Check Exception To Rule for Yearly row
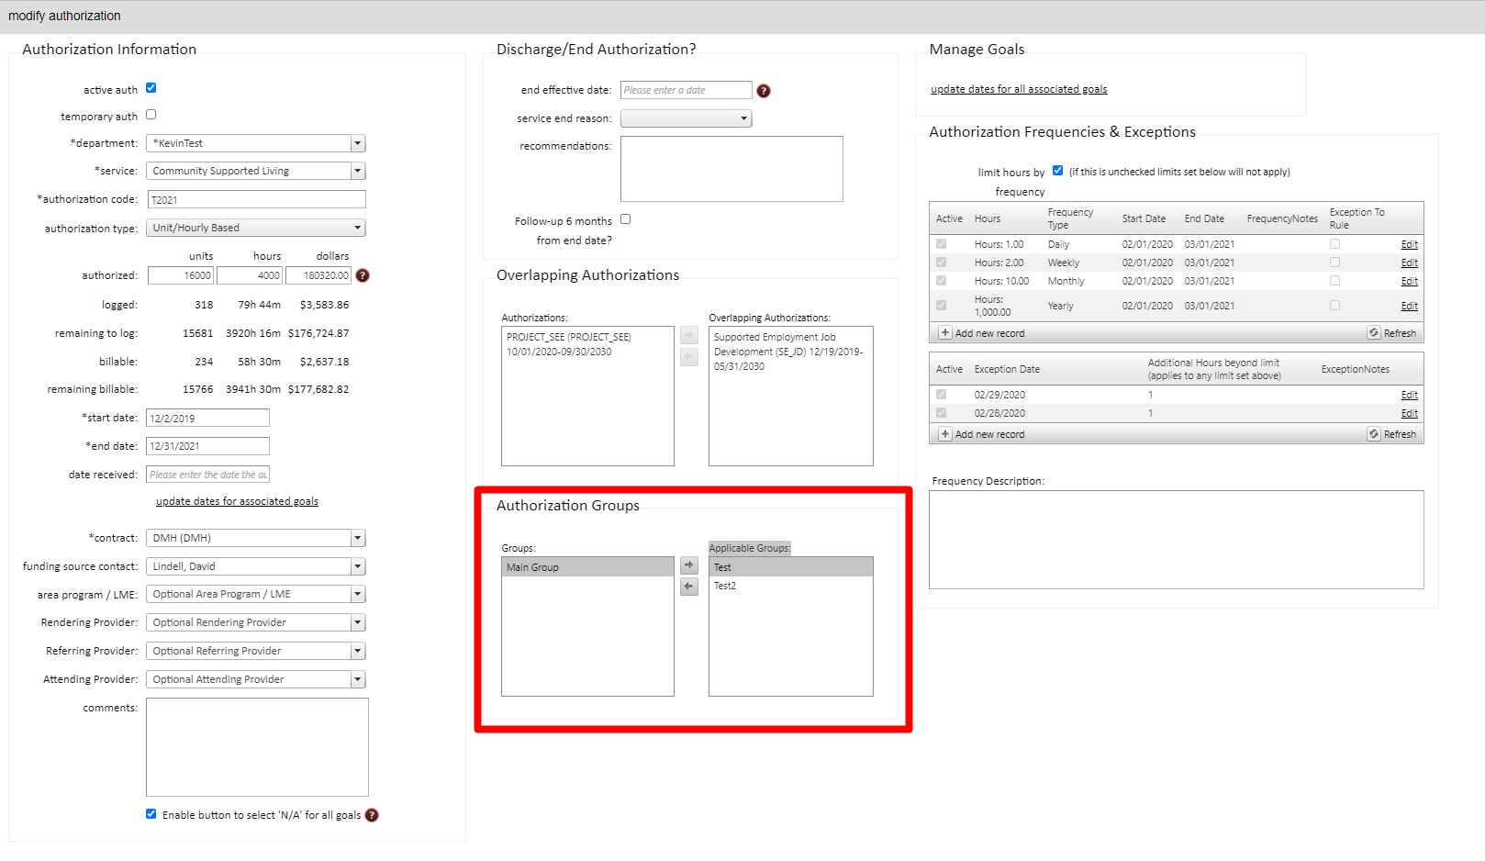 click(x=1335, y=306)
